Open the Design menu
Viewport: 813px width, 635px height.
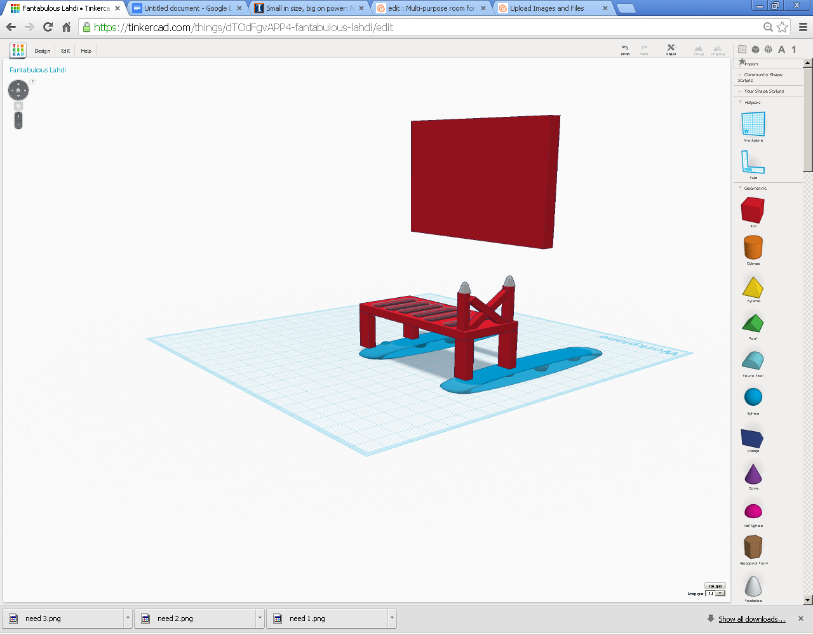[x=43, y=51]
